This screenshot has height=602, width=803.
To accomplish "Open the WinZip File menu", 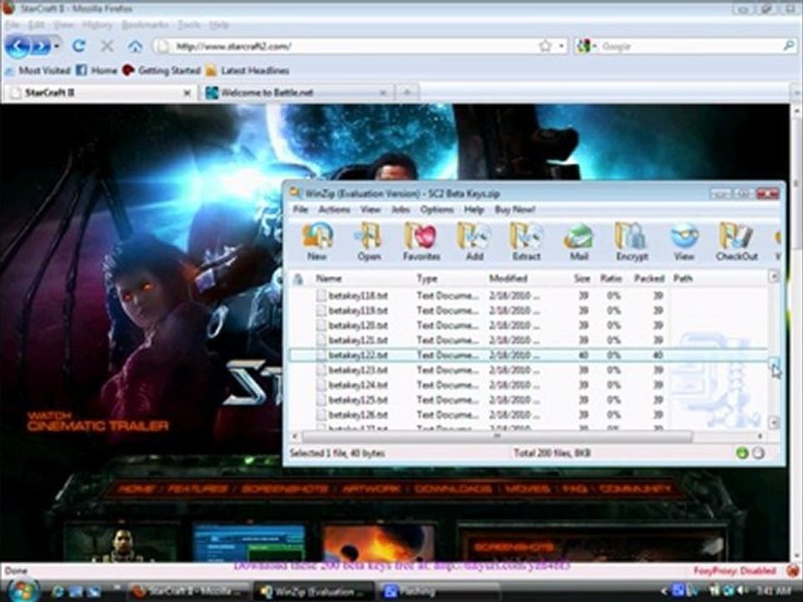I will [300, 209].
